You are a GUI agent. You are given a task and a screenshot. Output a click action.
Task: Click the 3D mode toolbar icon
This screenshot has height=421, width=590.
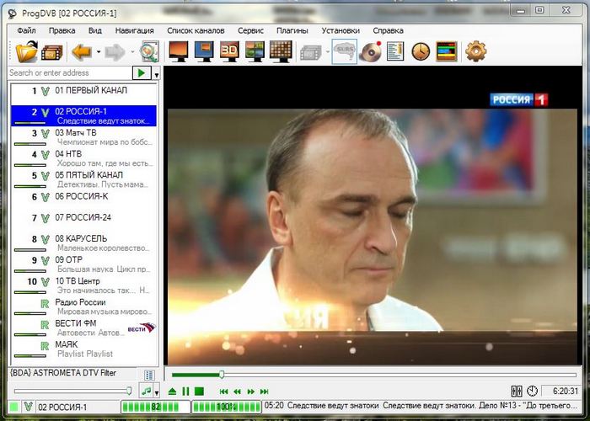pyautogui.click(x=229, y=52)
